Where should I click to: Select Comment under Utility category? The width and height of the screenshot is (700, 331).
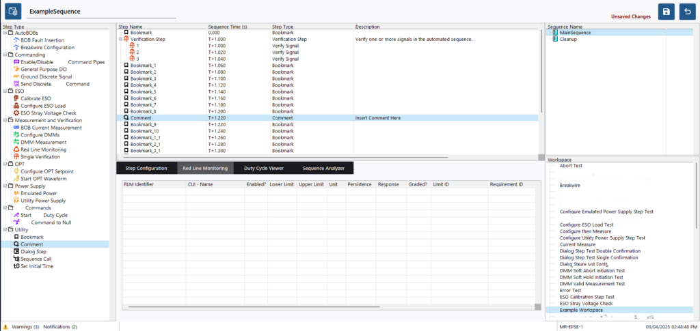[31, 244]
